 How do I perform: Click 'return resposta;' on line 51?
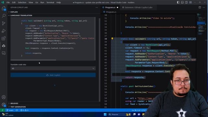tap(135, 77)
